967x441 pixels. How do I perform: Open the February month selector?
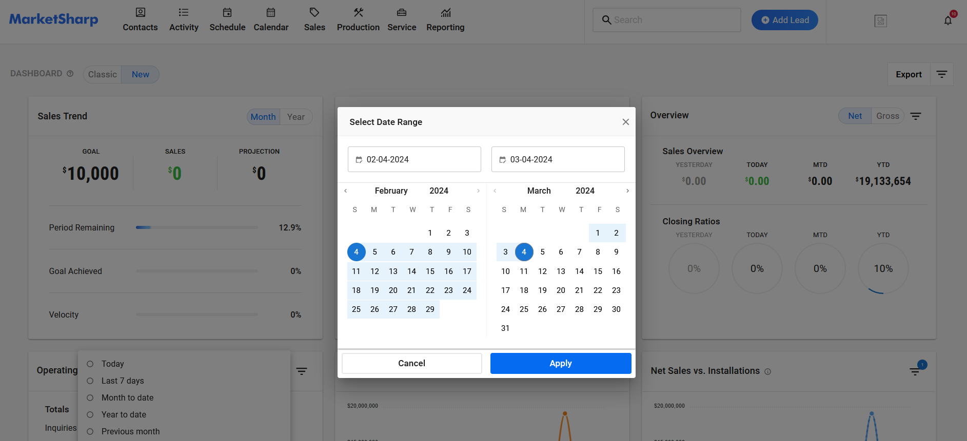391,191
